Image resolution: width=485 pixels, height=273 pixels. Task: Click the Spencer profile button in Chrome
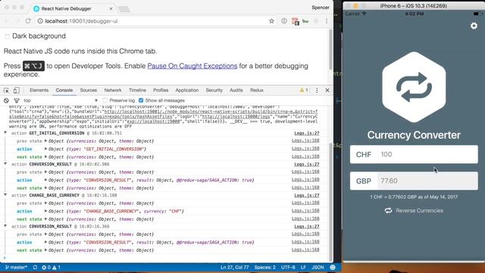tap(320, 8)
